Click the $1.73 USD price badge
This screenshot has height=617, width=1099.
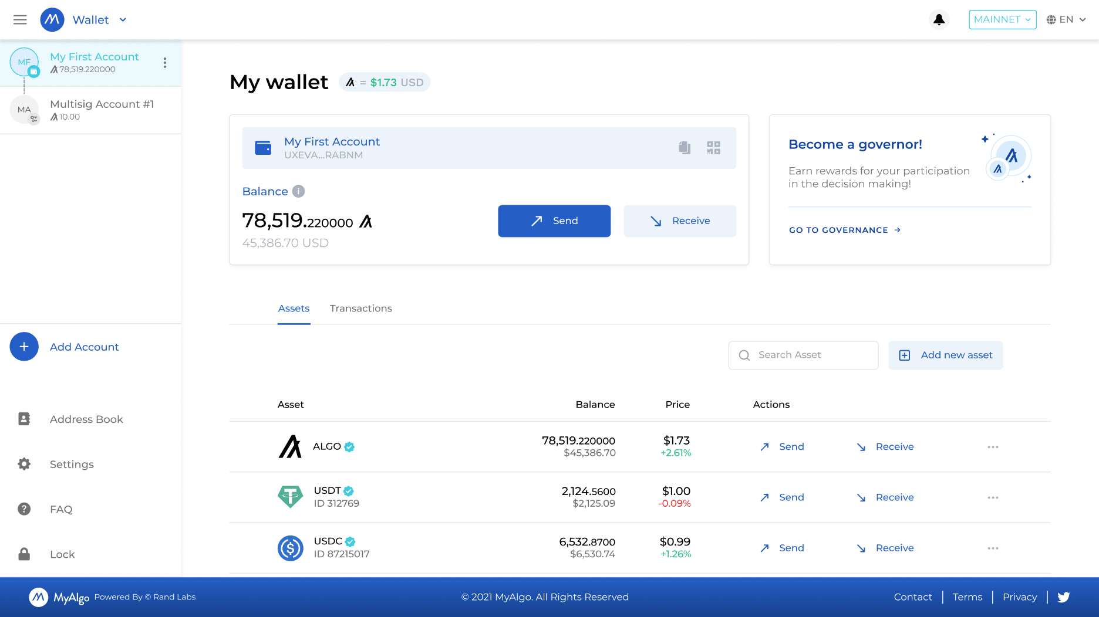point(385,82)
